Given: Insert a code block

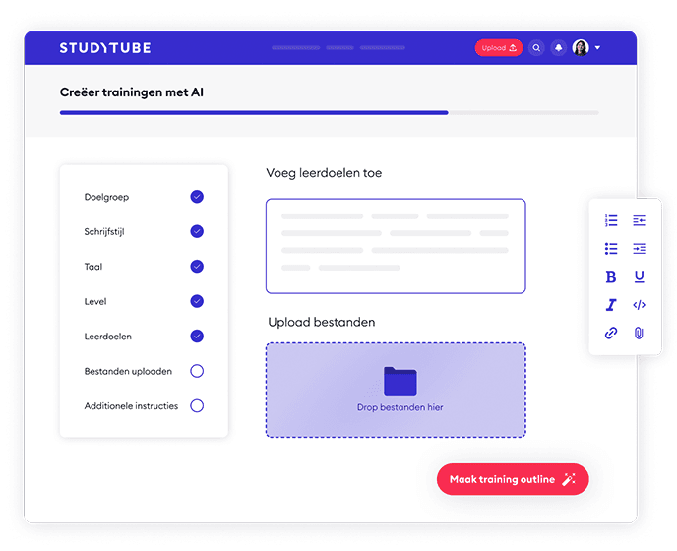Looking at the screenshot, I should pos(639,305).
